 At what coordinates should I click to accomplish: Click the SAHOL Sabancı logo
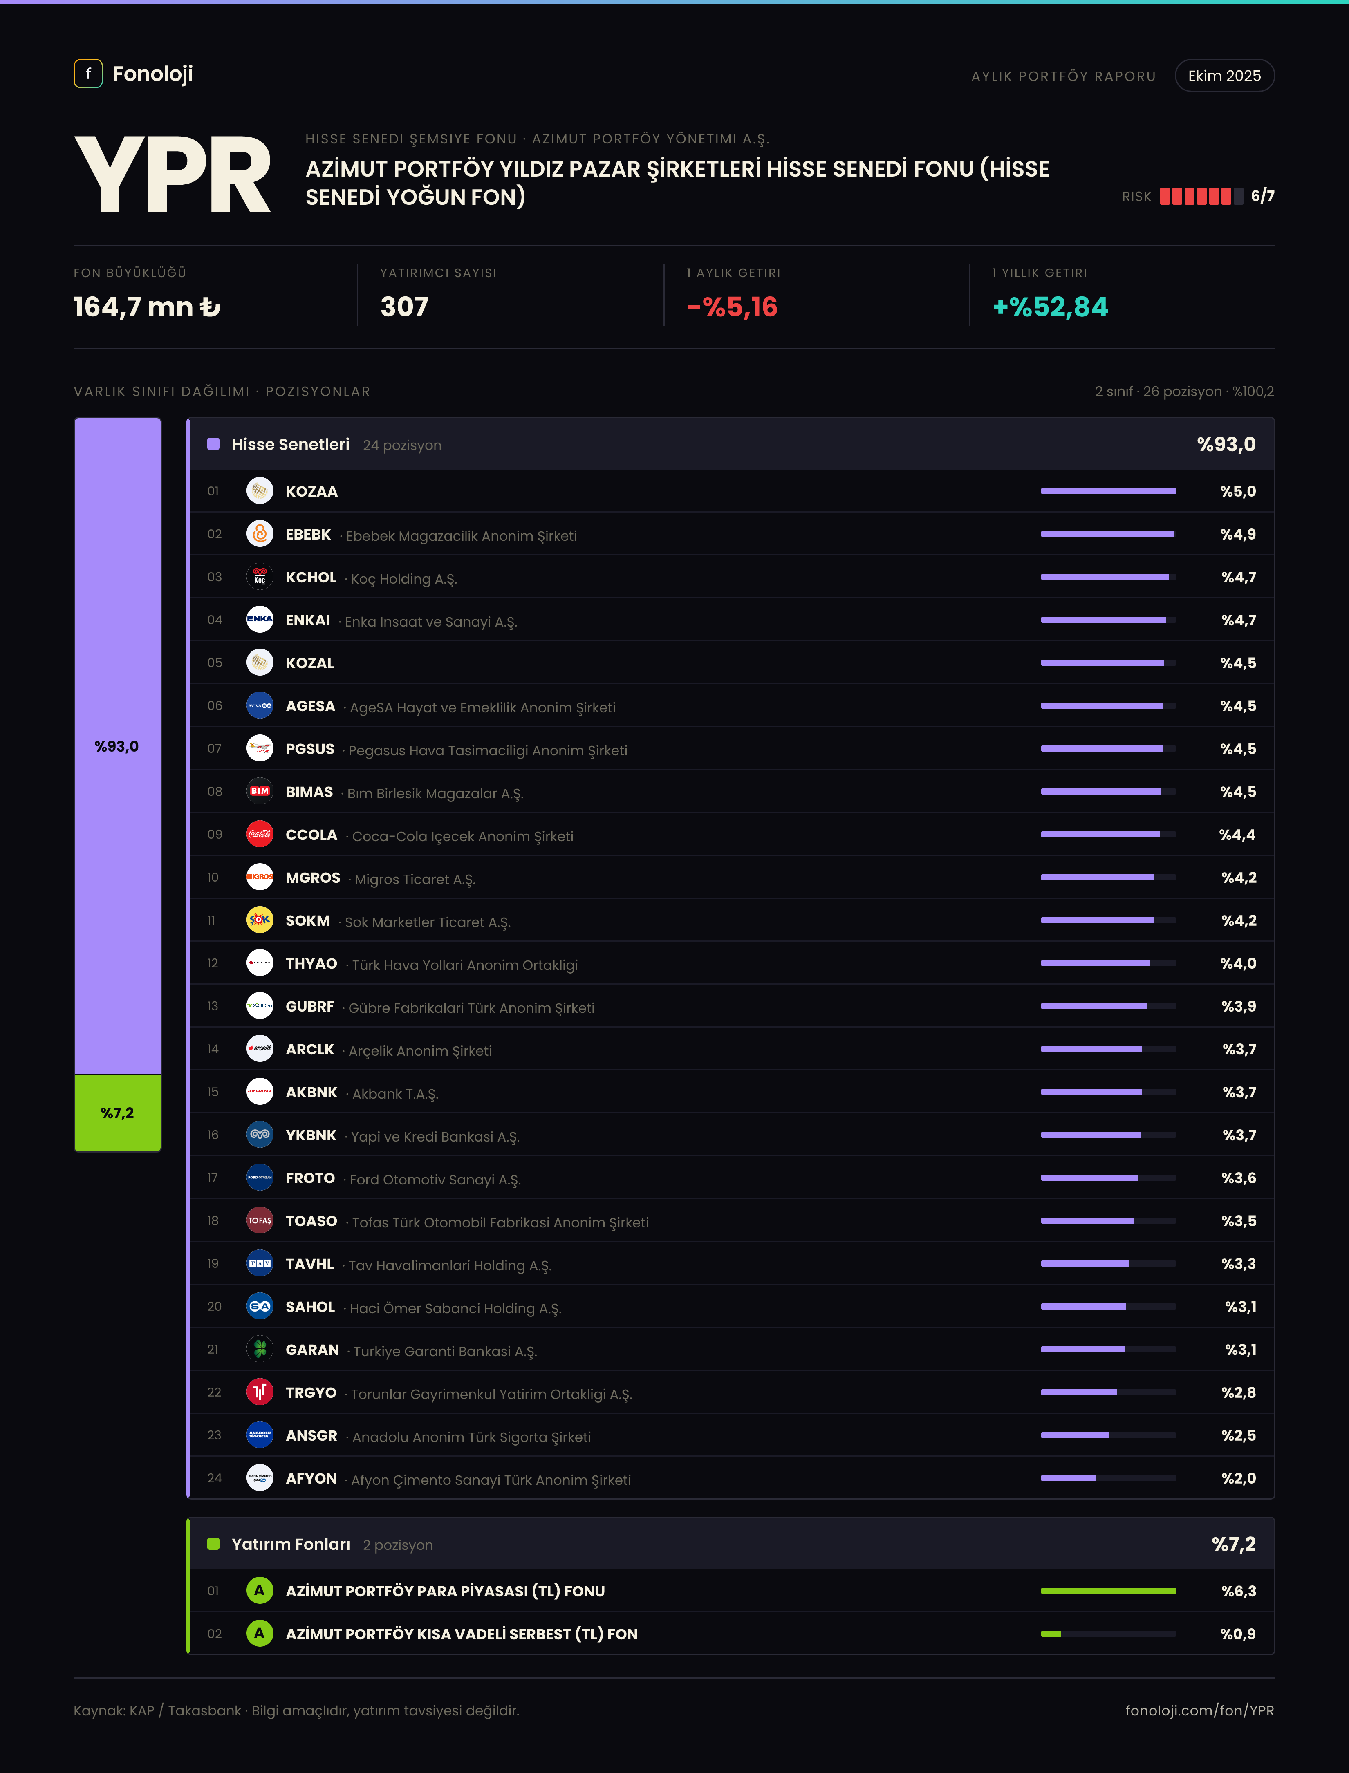coord(259,1307)
